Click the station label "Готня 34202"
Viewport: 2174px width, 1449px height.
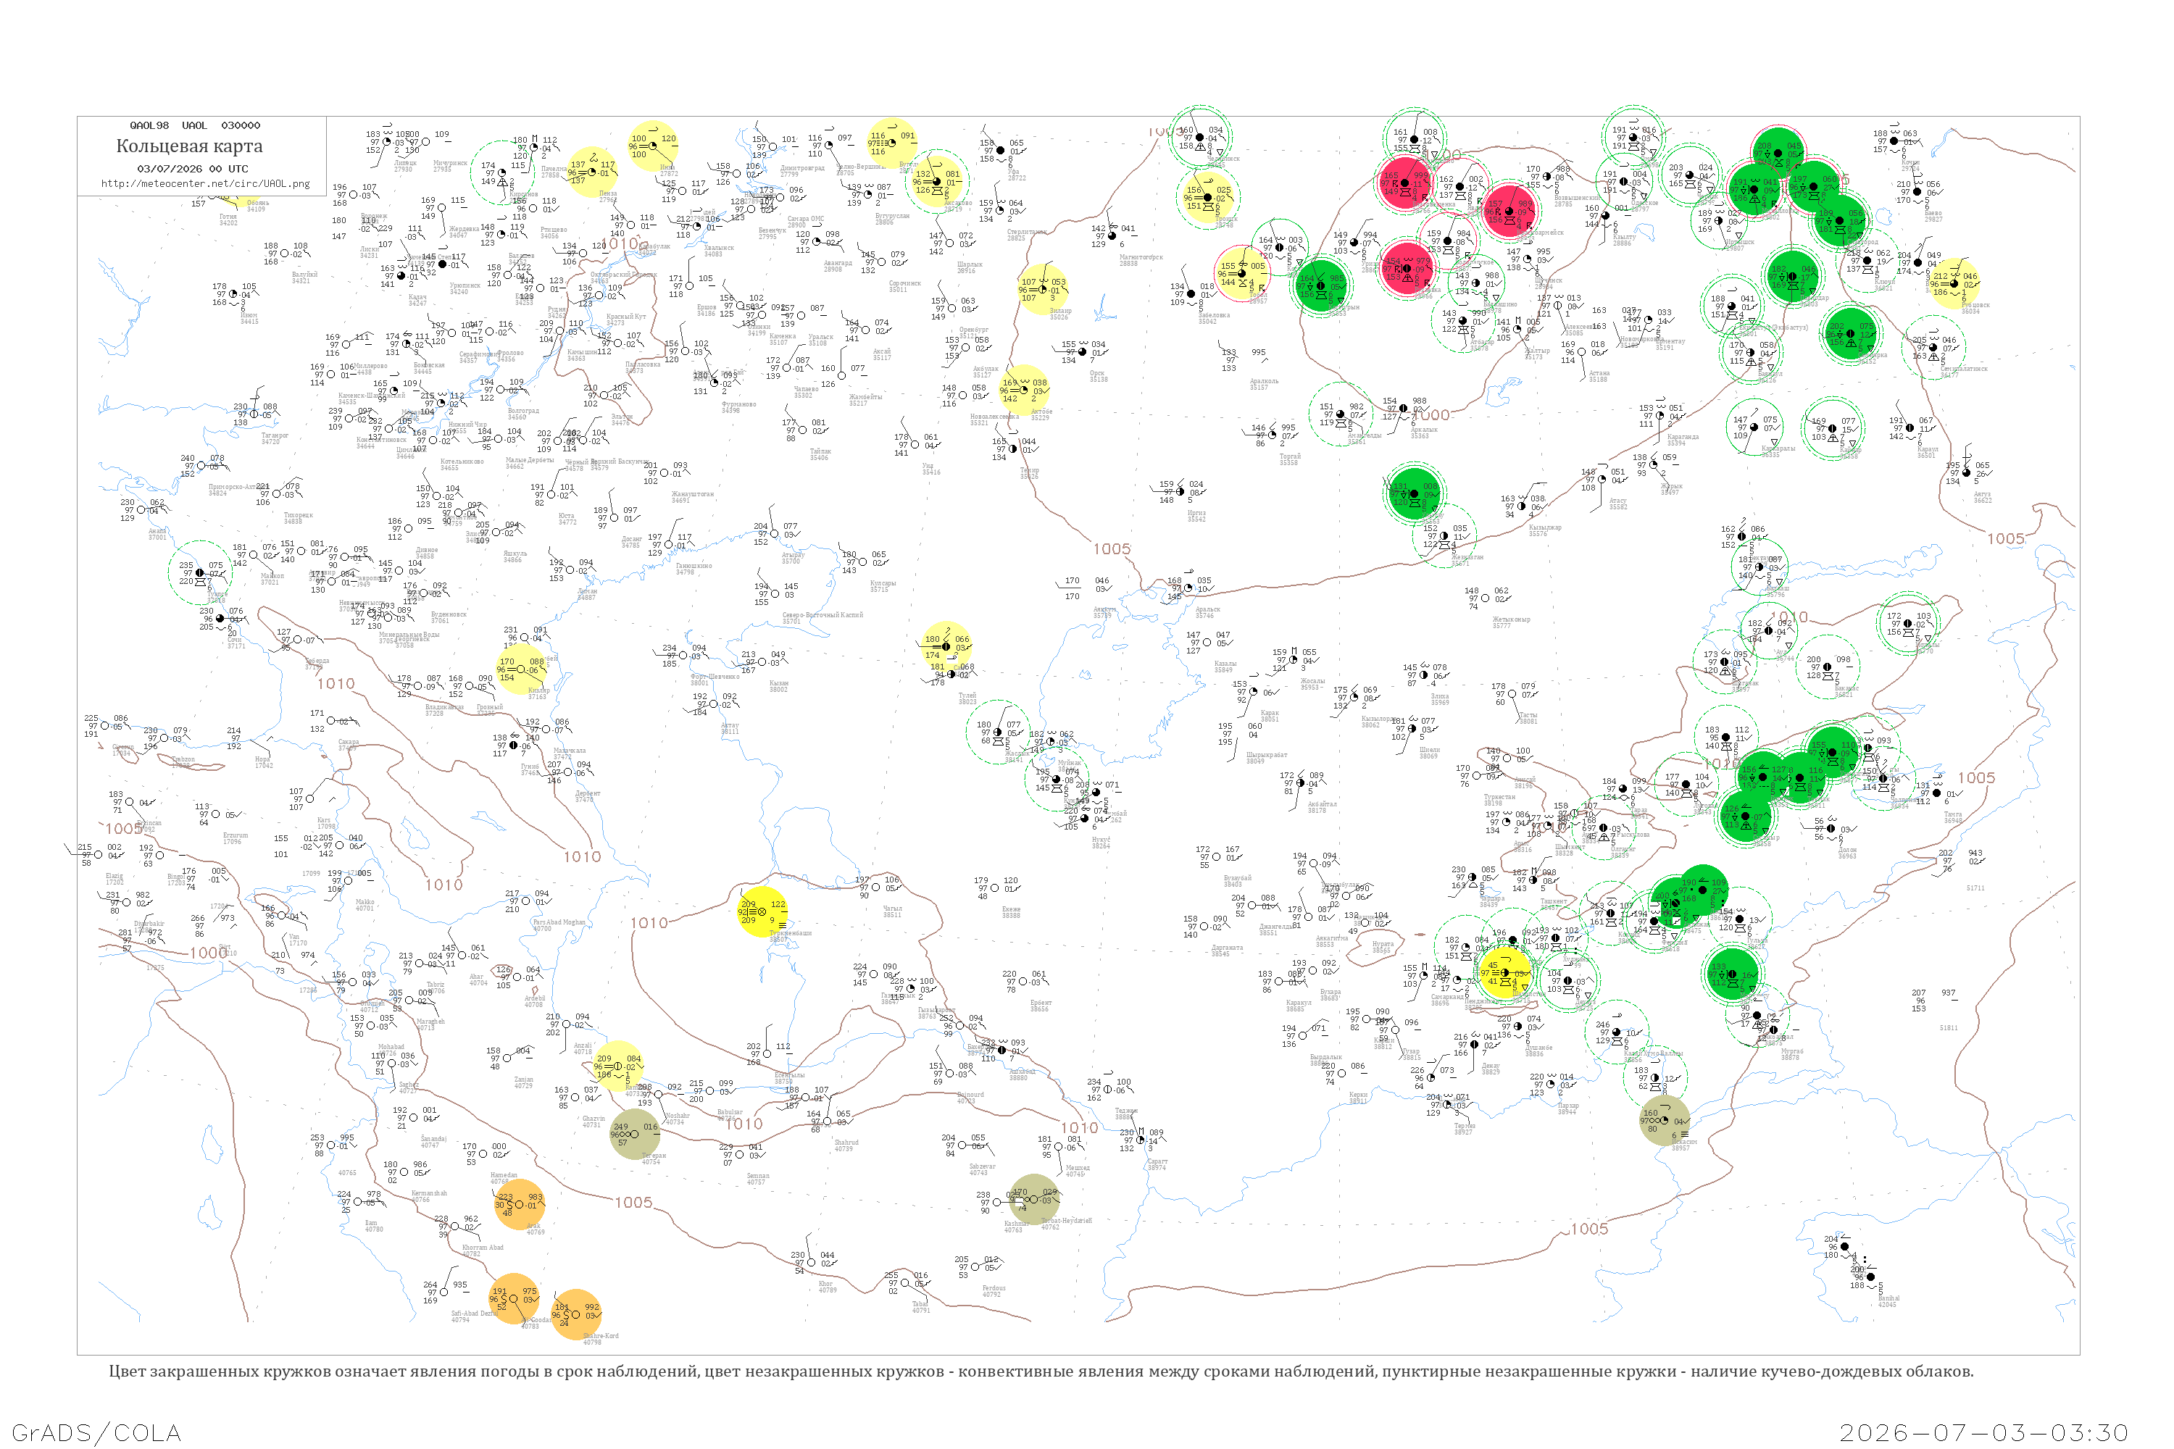(228, 219)
